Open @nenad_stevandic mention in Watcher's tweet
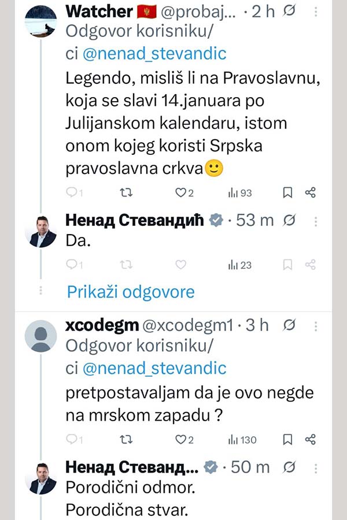The width and height of the screenshot is (347, 520). tap(155, 54)
